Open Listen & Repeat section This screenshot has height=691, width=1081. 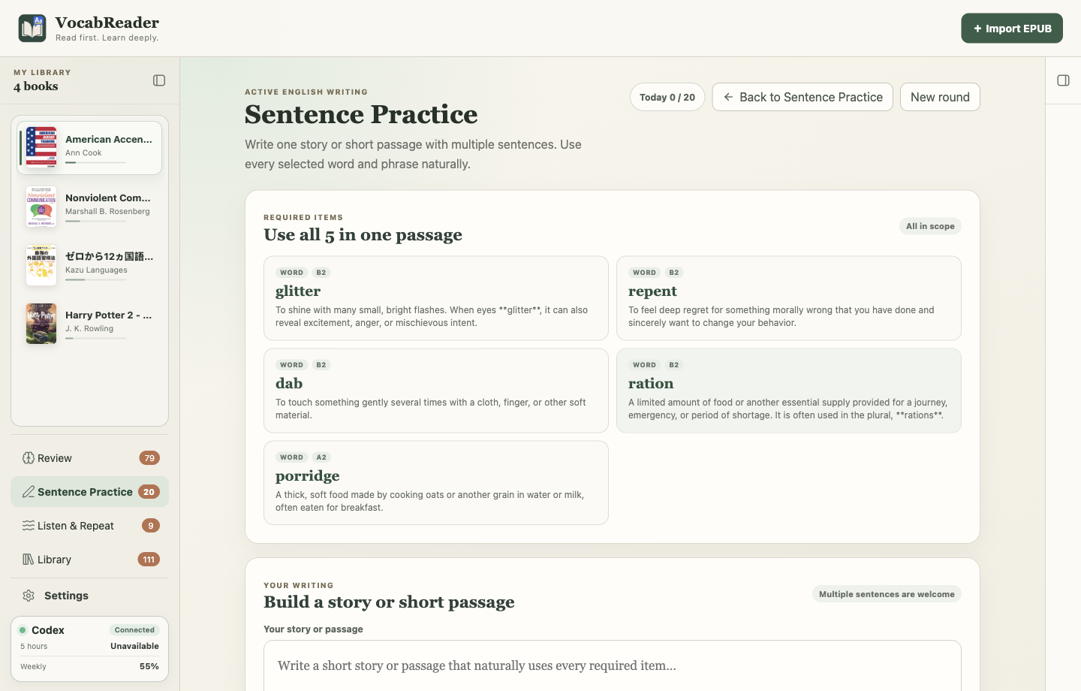pos(89,526)
